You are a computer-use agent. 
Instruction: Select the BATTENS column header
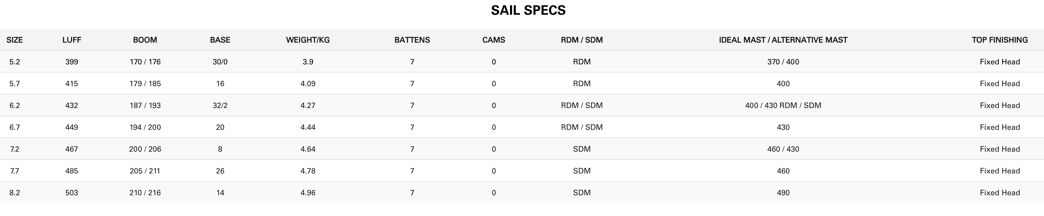pyautogui.click(x=412, y=40)
